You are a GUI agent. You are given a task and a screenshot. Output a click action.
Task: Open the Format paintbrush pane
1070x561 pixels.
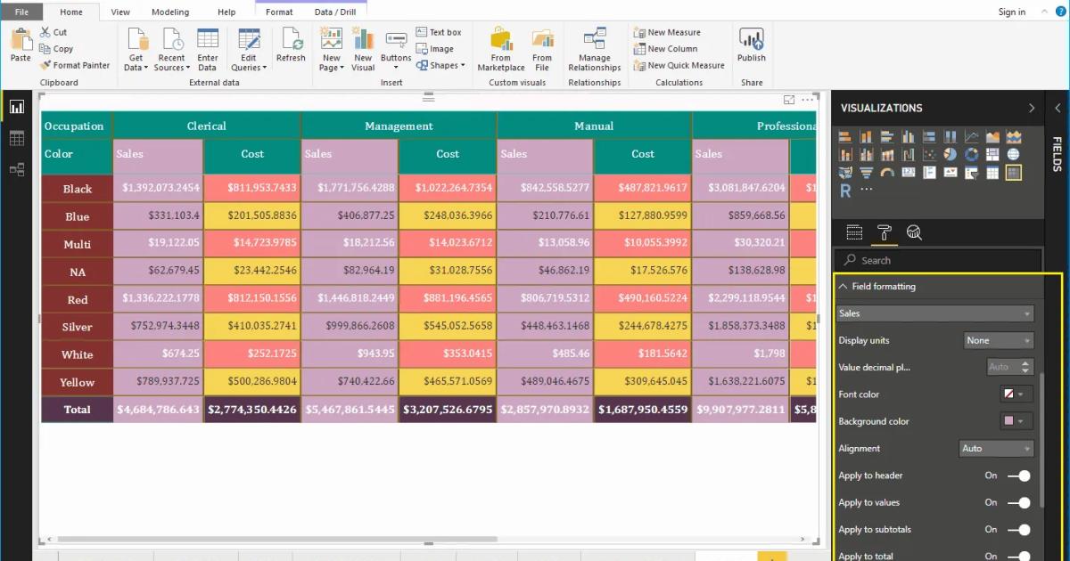click(884, 232)
